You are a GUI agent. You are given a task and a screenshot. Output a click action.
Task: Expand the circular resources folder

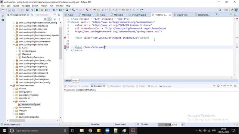click(x=14, y=89)
